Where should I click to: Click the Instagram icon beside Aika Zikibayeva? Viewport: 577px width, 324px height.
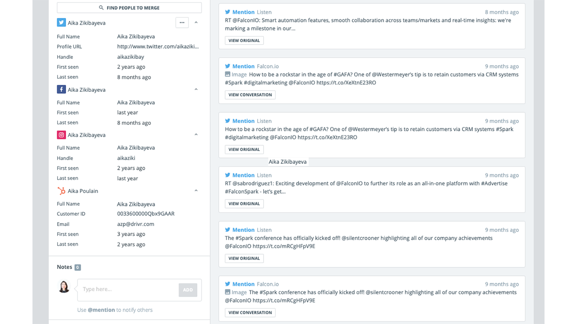click(x=61, y=135)
